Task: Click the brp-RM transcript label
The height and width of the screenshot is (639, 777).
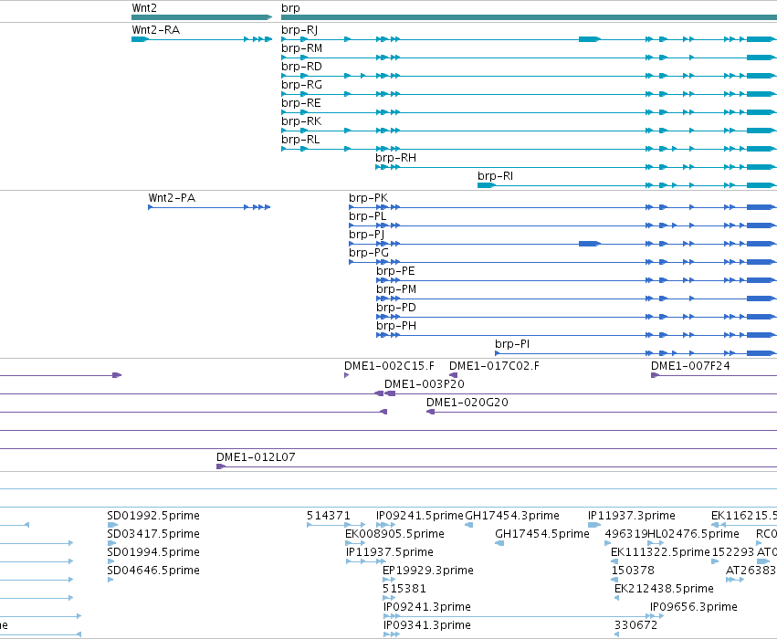Action: [x=301, y=48]
